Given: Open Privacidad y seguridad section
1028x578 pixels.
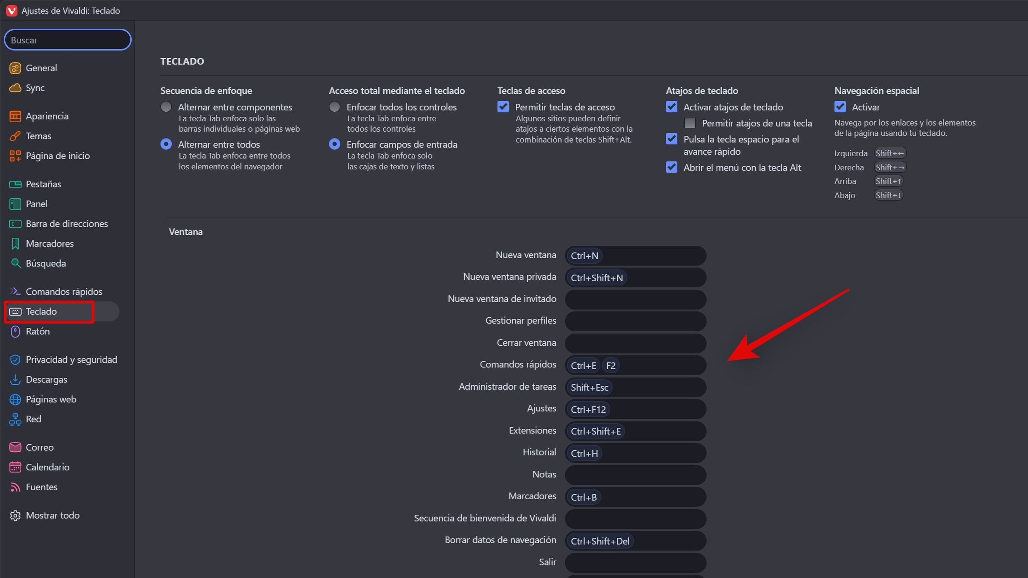Looking at the screenshot, I should (71, 360).
